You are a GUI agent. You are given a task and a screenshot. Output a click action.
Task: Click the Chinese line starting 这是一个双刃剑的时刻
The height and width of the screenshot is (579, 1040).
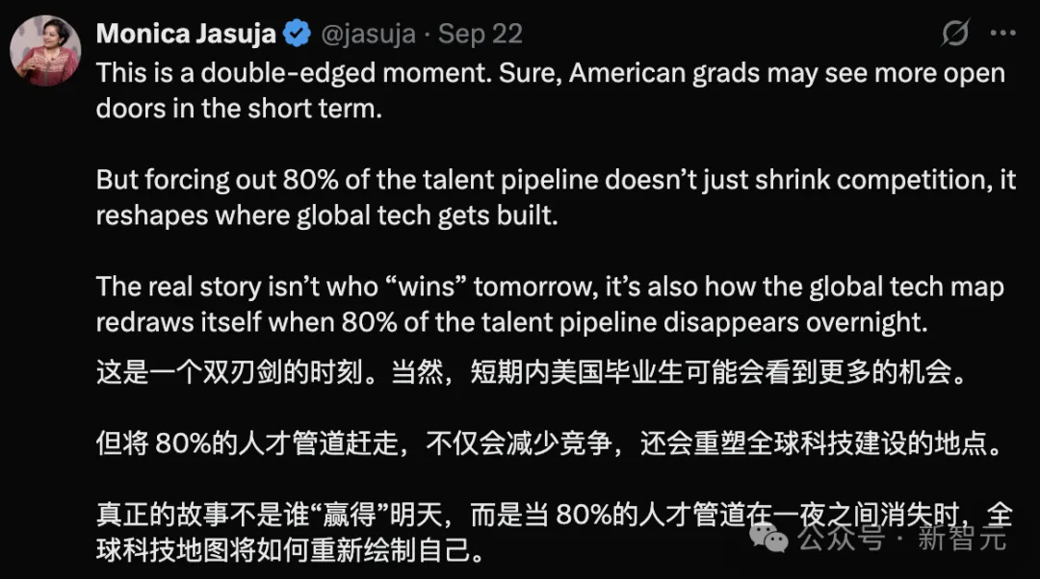pos(532,372)
